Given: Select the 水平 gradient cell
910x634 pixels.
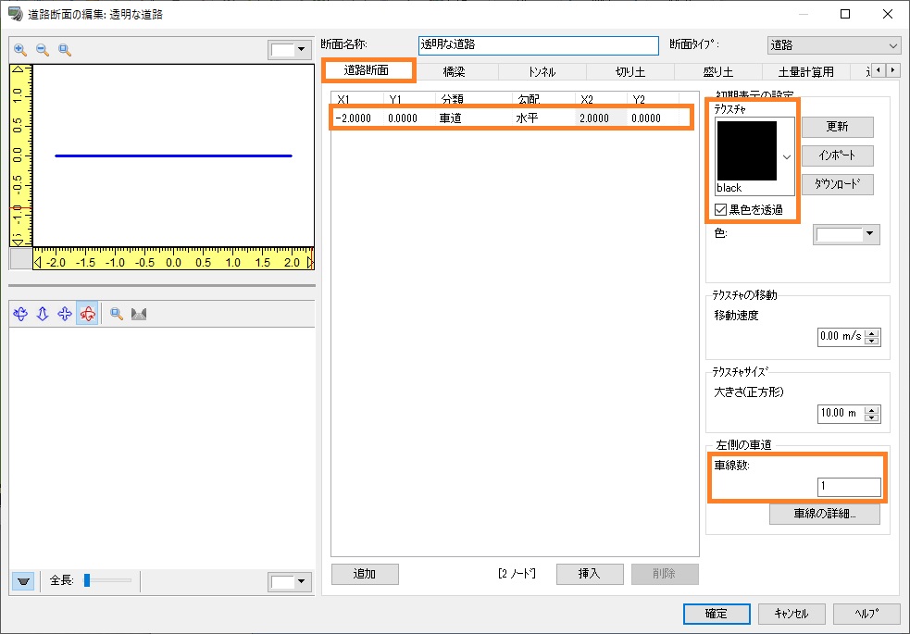Looking at the screenshot, I should click(x=543, y=118).
